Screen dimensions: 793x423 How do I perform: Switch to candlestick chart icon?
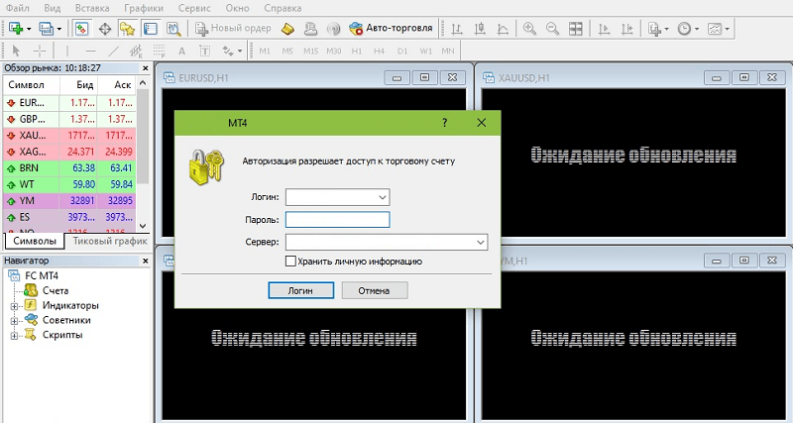(480, 29)
